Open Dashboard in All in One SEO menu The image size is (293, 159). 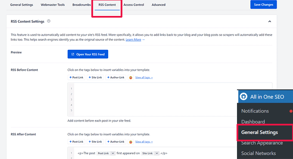pos(253,122)
